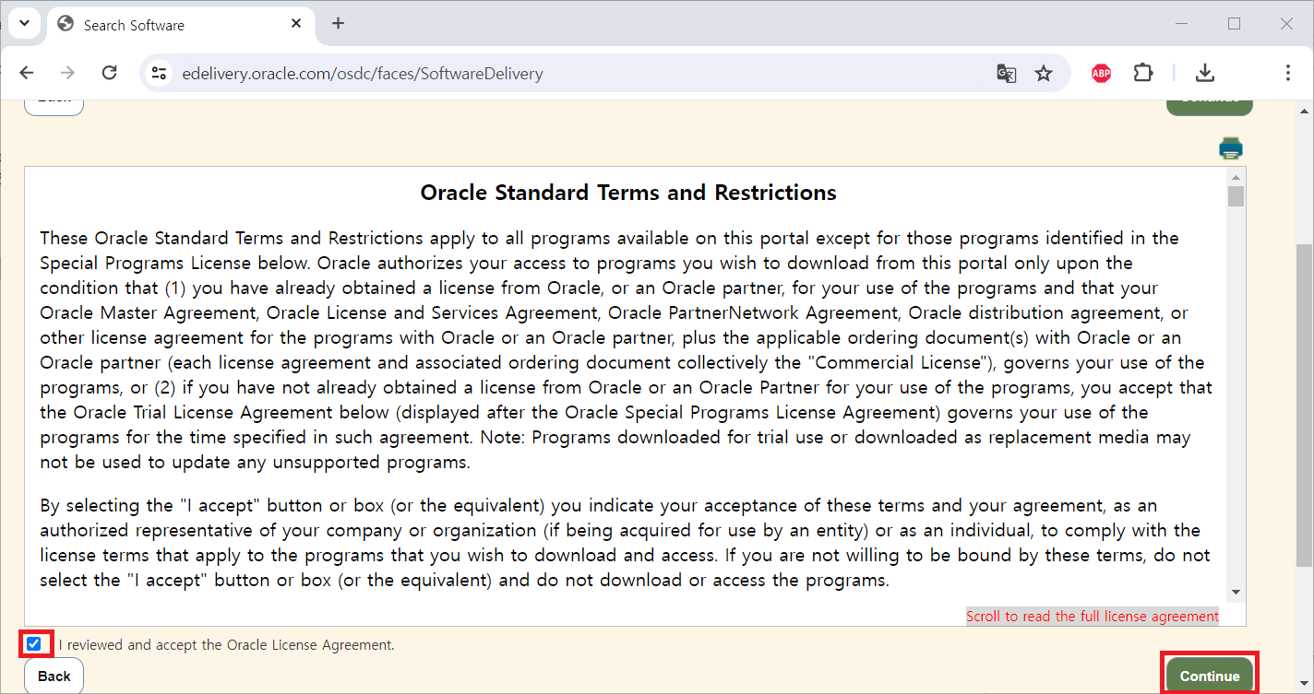Bookmark this page with the star

pos(1044,73)
